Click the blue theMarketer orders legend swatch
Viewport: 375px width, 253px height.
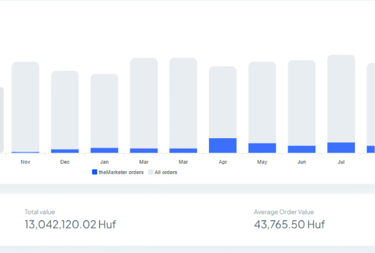click(x=94, y=172)
